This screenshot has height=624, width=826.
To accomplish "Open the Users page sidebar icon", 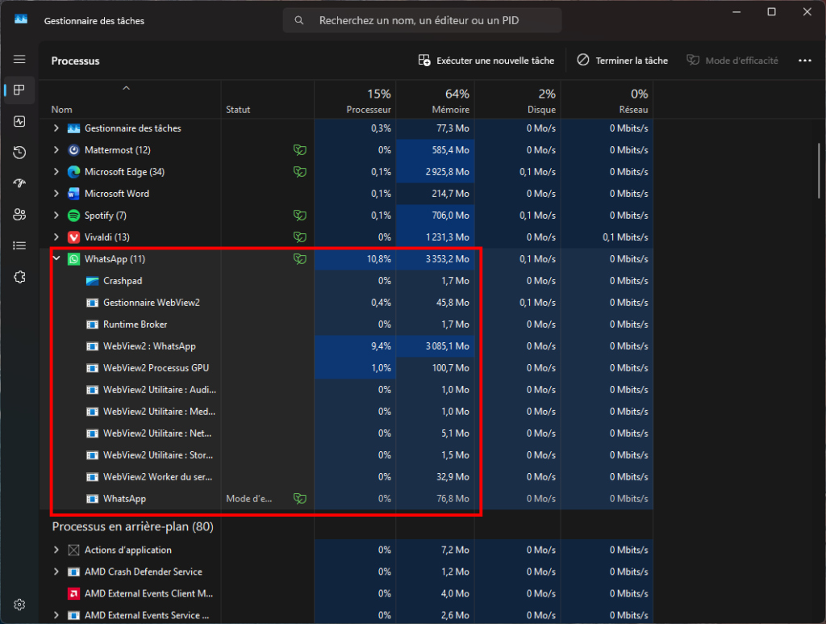I will pos(19,215).
